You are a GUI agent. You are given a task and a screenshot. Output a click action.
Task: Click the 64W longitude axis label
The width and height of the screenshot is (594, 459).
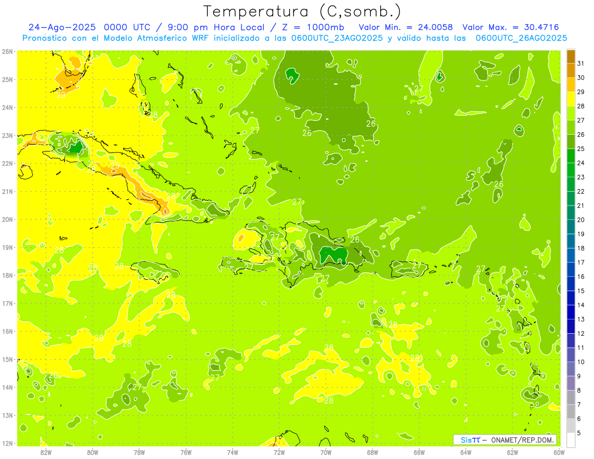pos(466,452)
